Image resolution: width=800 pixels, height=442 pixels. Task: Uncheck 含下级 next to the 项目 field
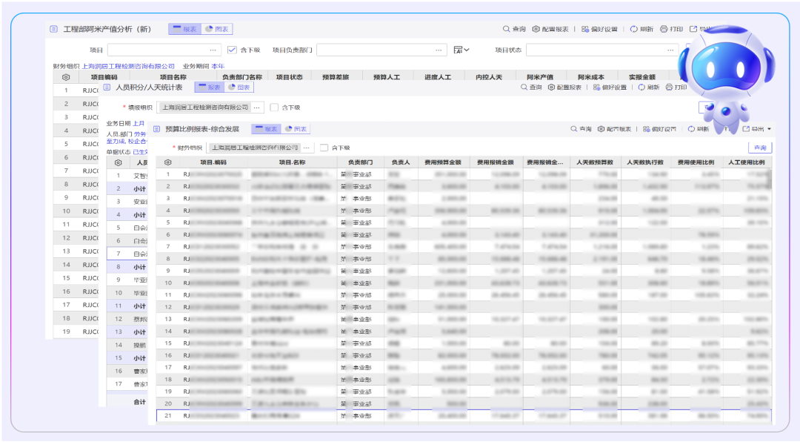click(x=232, y=50)
